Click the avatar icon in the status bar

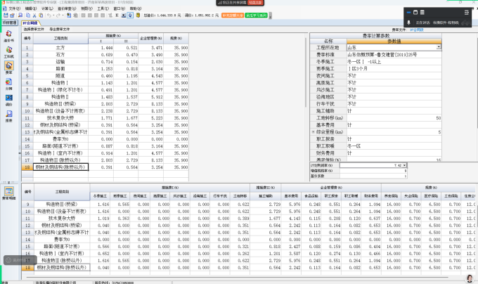[x=470, y=278]
